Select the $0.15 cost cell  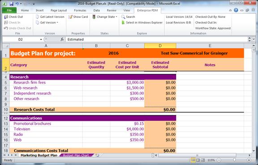coord(127,123)
